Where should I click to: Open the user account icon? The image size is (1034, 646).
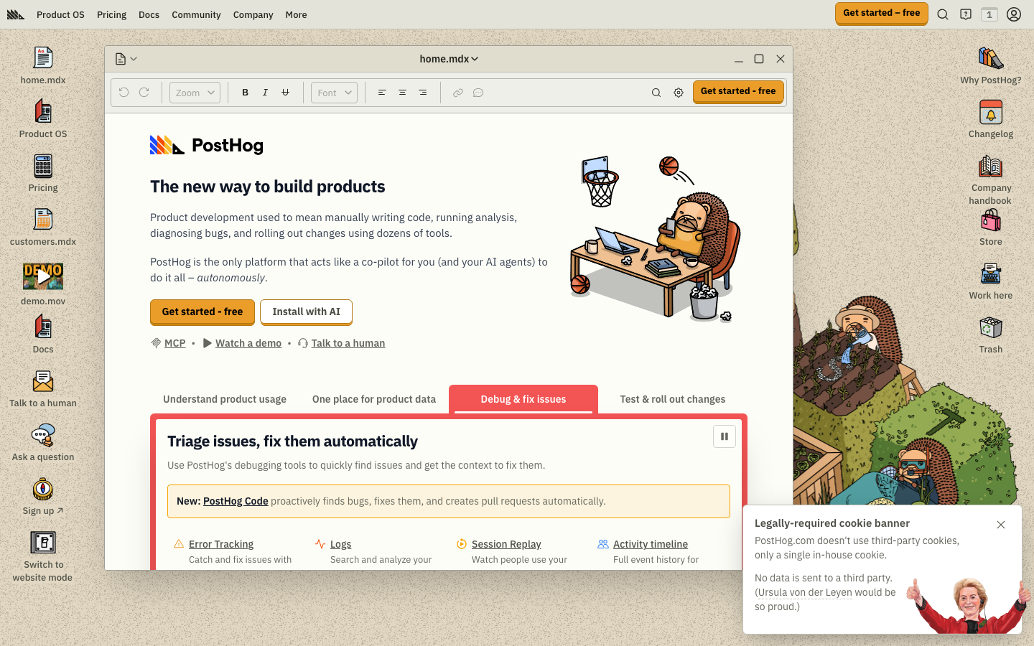(1014, 14)
